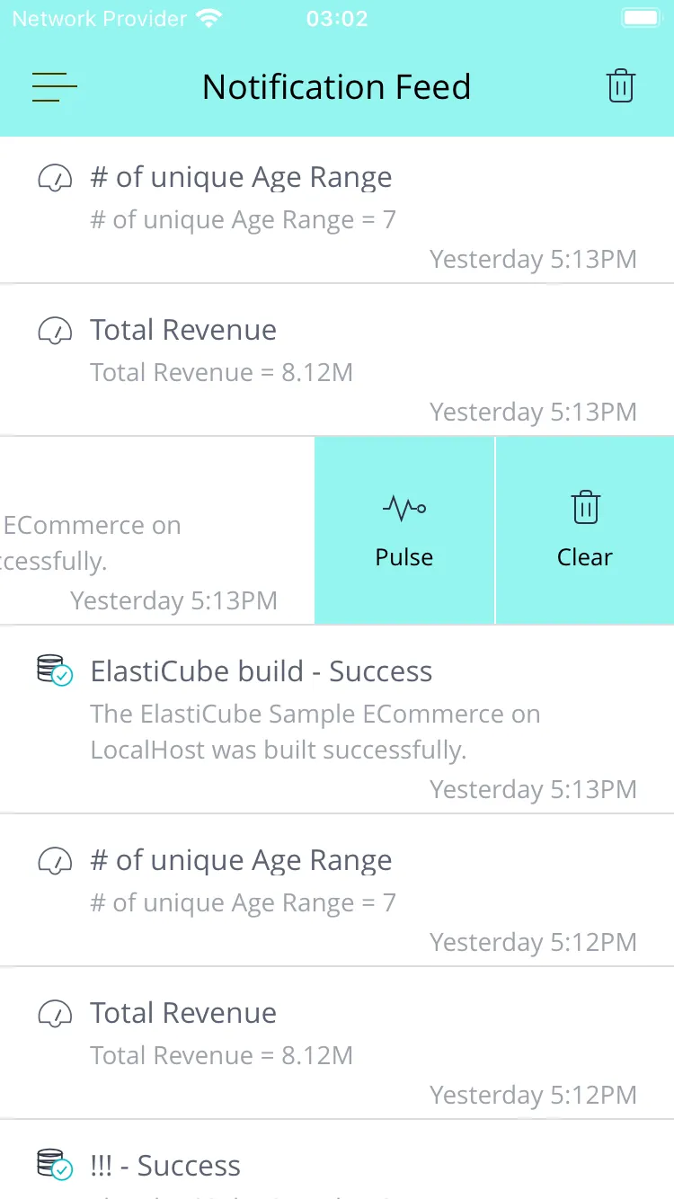Tap the trash icon in the header
The height and width of the screenshot is (1199, 674).
pyautogui.click(x=621, y=86)
